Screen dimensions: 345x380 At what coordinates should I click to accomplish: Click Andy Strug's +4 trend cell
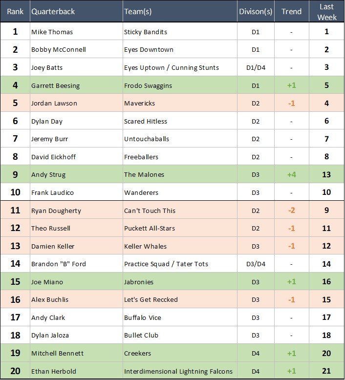(x=291, y=175)
